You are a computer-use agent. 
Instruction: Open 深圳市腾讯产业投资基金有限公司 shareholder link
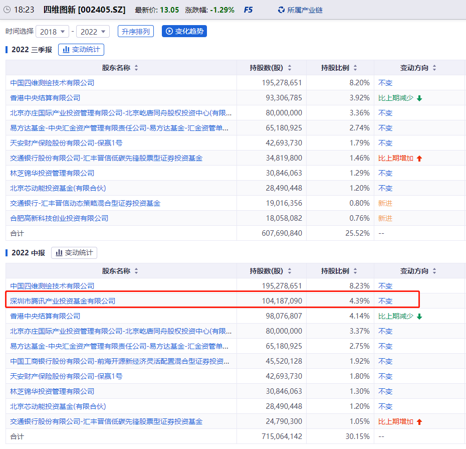coord(63,301)
